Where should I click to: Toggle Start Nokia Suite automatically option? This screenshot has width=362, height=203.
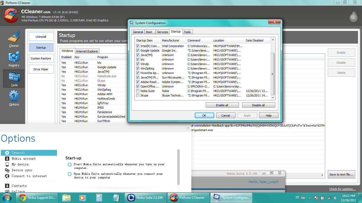69,164
